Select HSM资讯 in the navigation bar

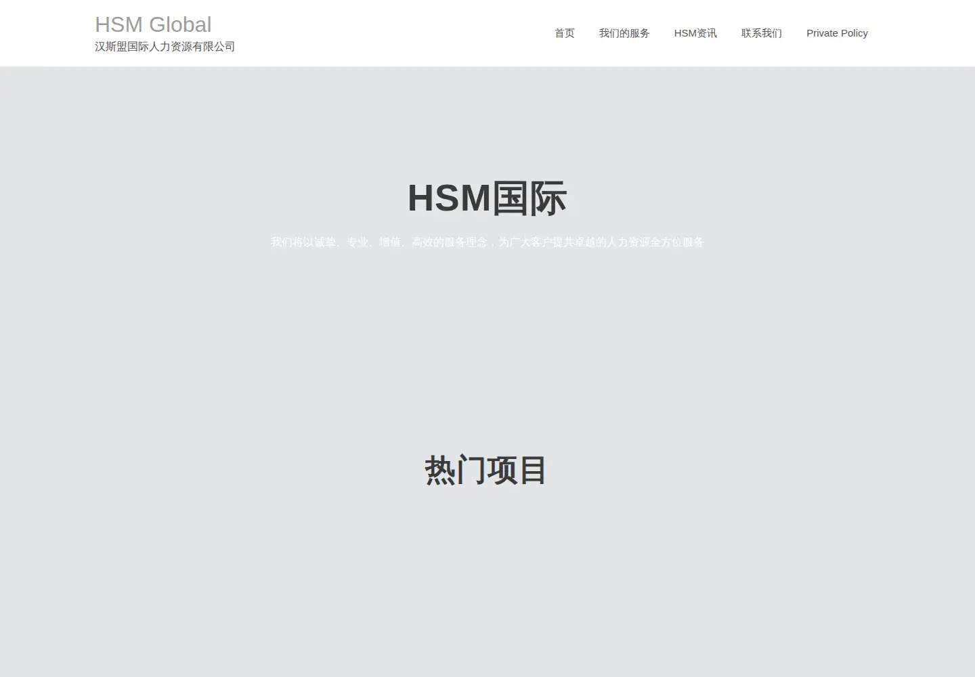(695, 33)
